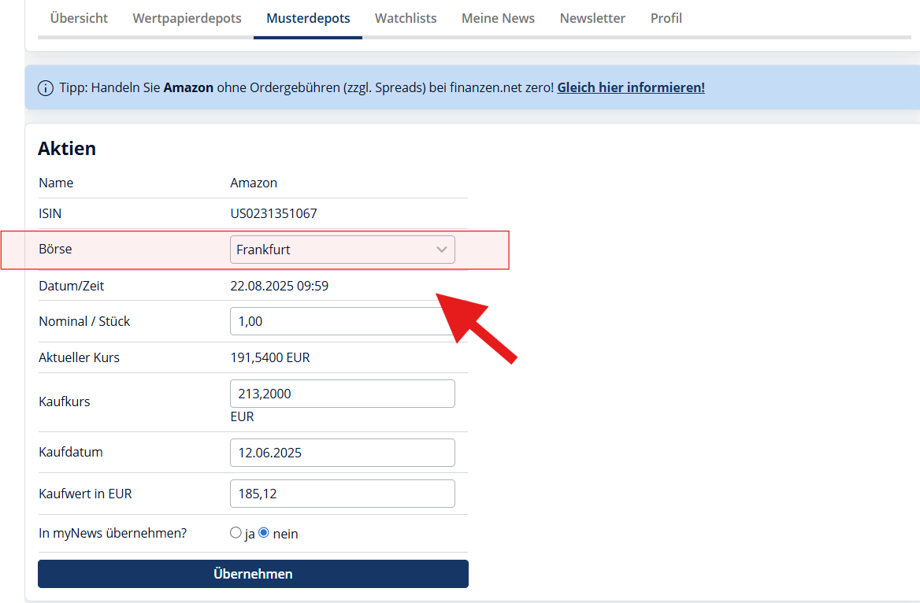Click the Kaufwert in EUR input field

342,494
